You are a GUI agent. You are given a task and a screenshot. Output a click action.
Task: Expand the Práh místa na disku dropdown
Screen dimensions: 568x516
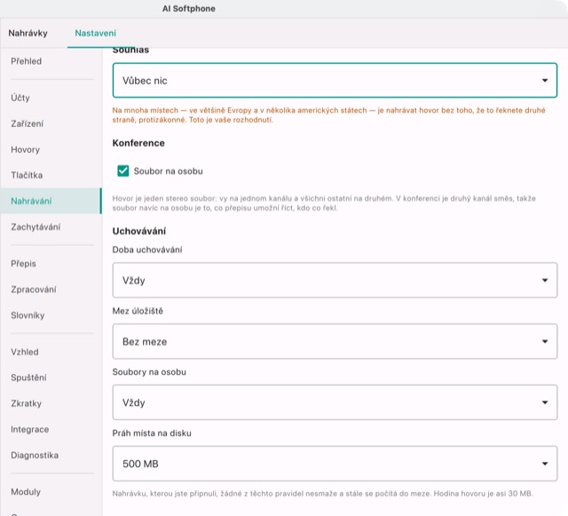click(335, 464)
